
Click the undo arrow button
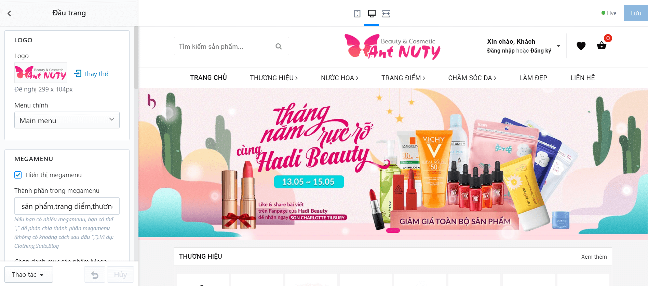tap(95, 275)
